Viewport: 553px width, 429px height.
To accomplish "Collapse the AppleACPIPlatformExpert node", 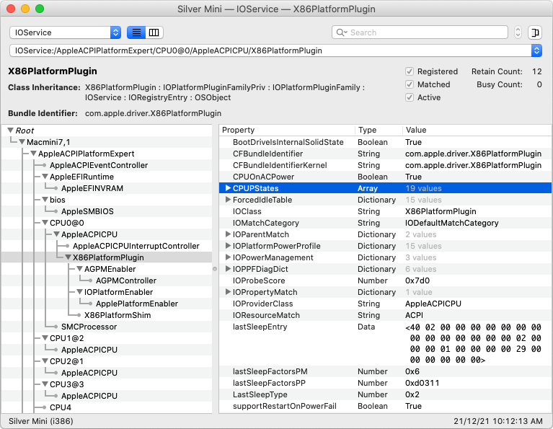I will pyautogui.click(x=33, y=154).
